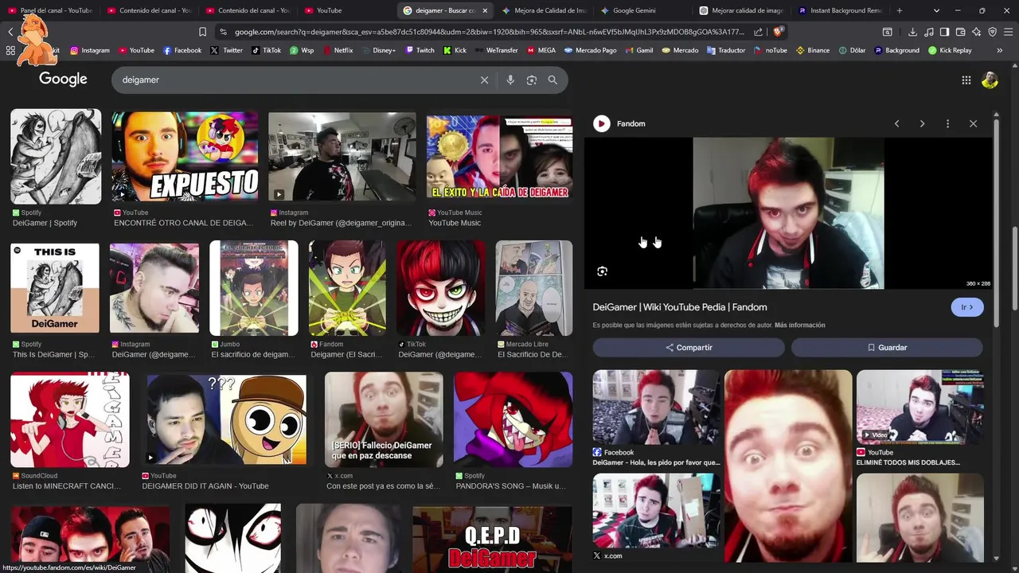The image size is (1019, 573).
Task: Open the Traductor bookmark
Action: (x=725, y=50)
